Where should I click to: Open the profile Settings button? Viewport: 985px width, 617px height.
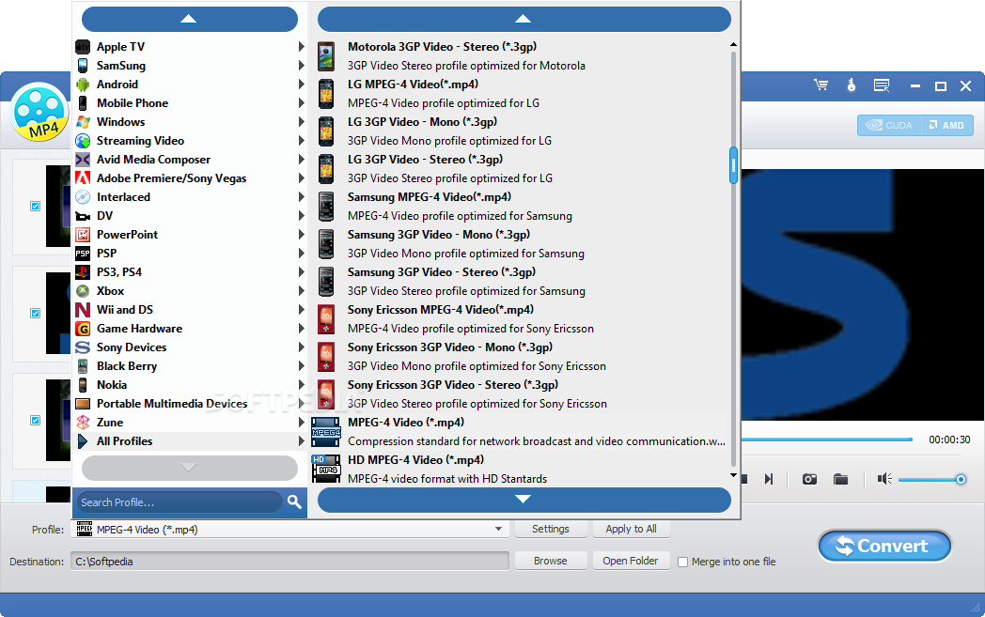click(550, 529)
